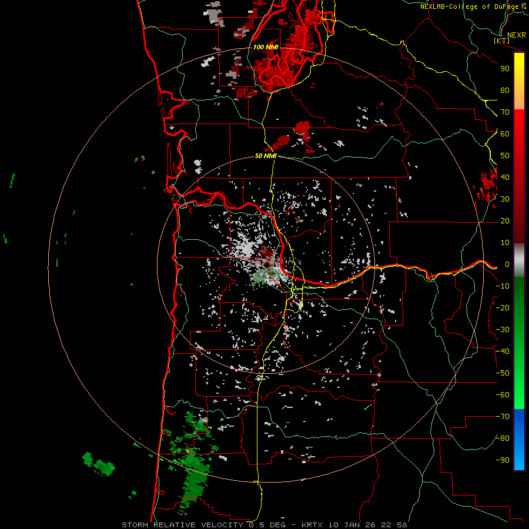Pick the blue segment at color bar bottom

click(x=519, y=439)
